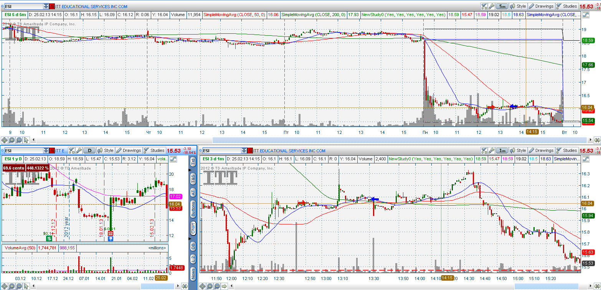Change the 1m timeframe in bottom-right chart
The image size is (601, 290).
pos(502,150)
